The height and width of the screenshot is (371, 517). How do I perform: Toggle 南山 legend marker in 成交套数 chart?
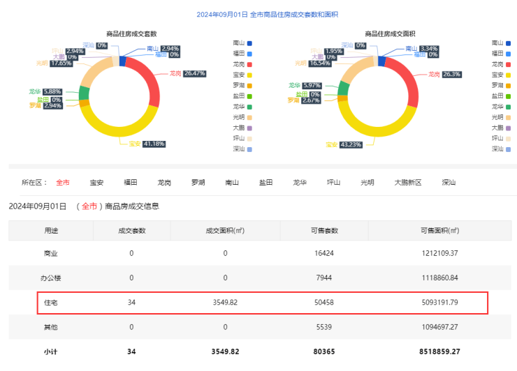click(x=251, y=43)
